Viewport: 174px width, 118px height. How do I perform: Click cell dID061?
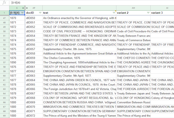(x=34, y=67)
